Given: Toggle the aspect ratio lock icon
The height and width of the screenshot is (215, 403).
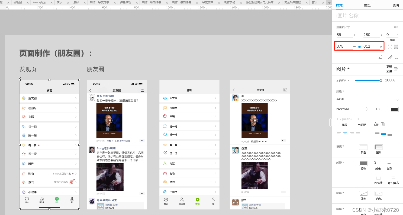Looking at the screenshot, I should (x=359, y=47).
